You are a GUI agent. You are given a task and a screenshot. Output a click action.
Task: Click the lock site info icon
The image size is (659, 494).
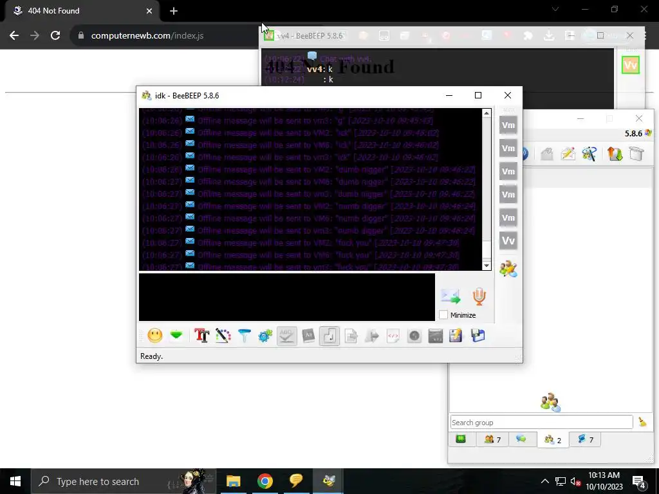[x=81, y=36]
